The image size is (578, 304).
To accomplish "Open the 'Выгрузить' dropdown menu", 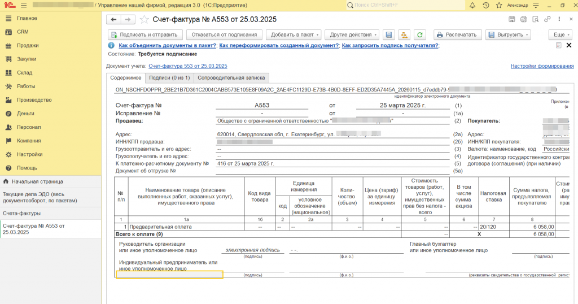I will (x=508, y=34).
